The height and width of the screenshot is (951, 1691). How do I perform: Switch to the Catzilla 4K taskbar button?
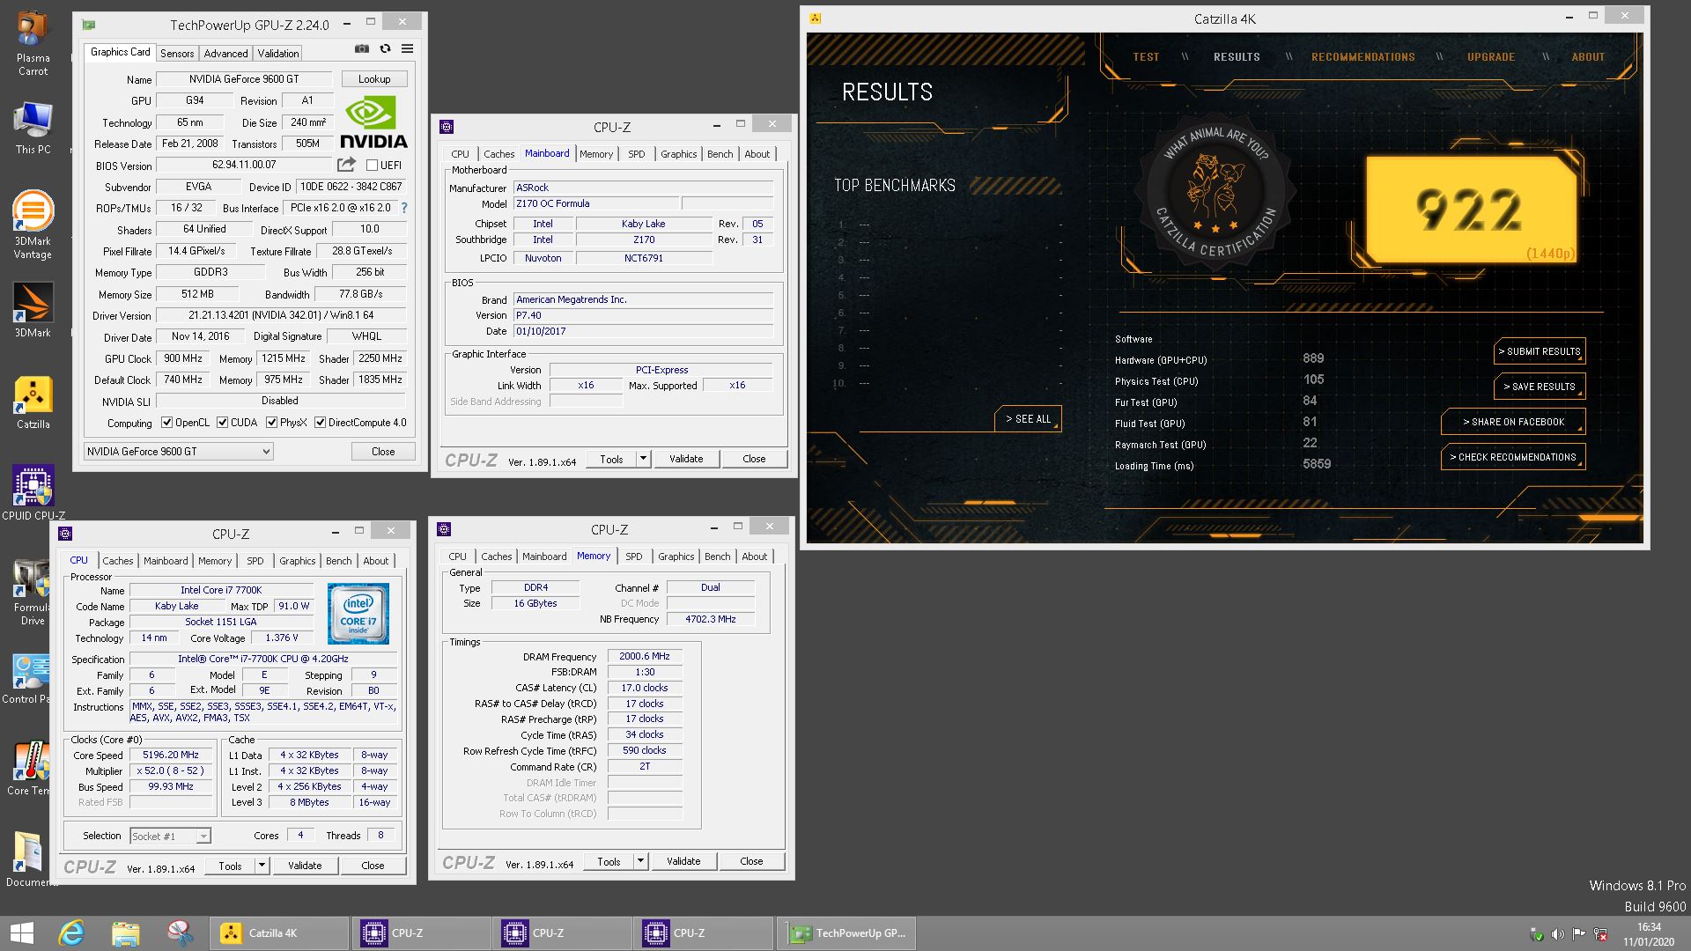pos(279,933)
